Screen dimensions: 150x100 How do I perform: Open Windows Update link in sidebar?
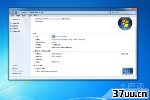[18, 71]
